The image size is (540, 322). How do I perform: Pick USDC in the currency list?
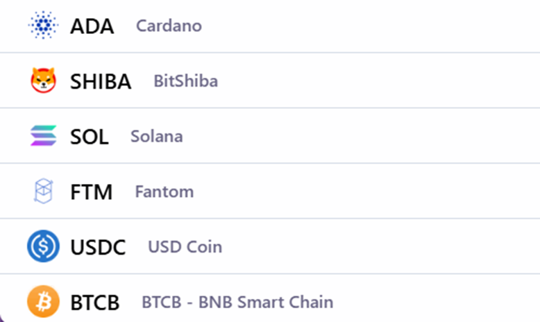point(98,247)
